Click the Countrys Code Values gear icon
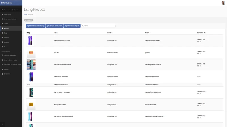227x127 pixels. coord(2,55)
